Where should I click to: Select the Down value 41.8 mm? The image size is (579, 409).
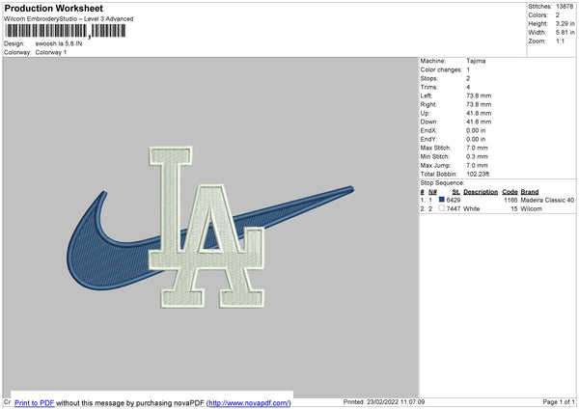pyautogui.click(x=479, y=122)
